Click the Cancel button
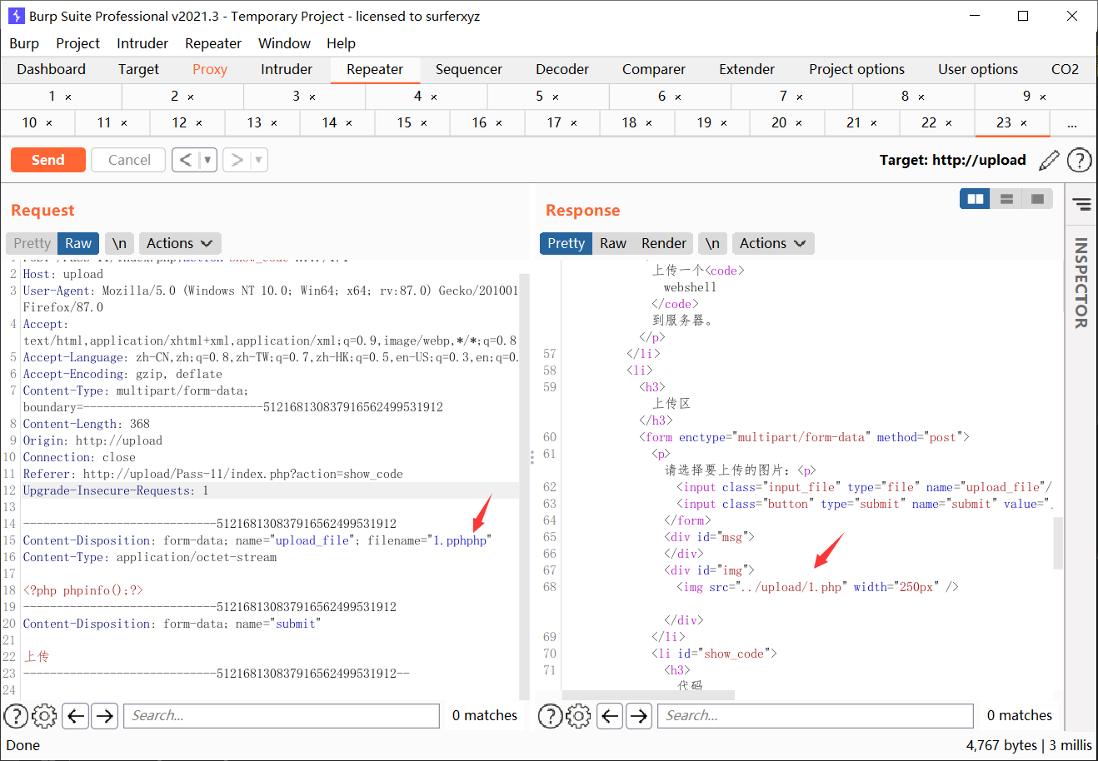 click(x=129, y=160)
